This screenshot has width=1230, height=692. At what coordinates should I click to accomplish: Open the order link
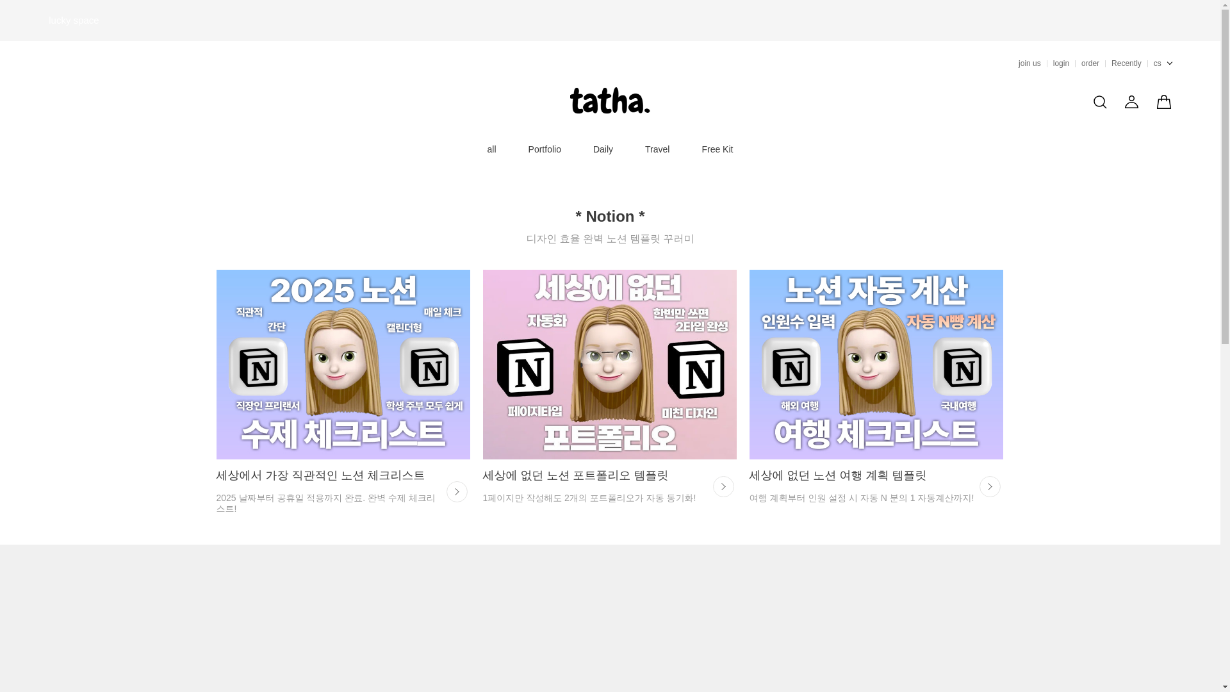[1090, 63]
